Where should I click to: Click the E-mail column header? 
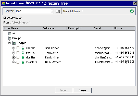[103, 28]
